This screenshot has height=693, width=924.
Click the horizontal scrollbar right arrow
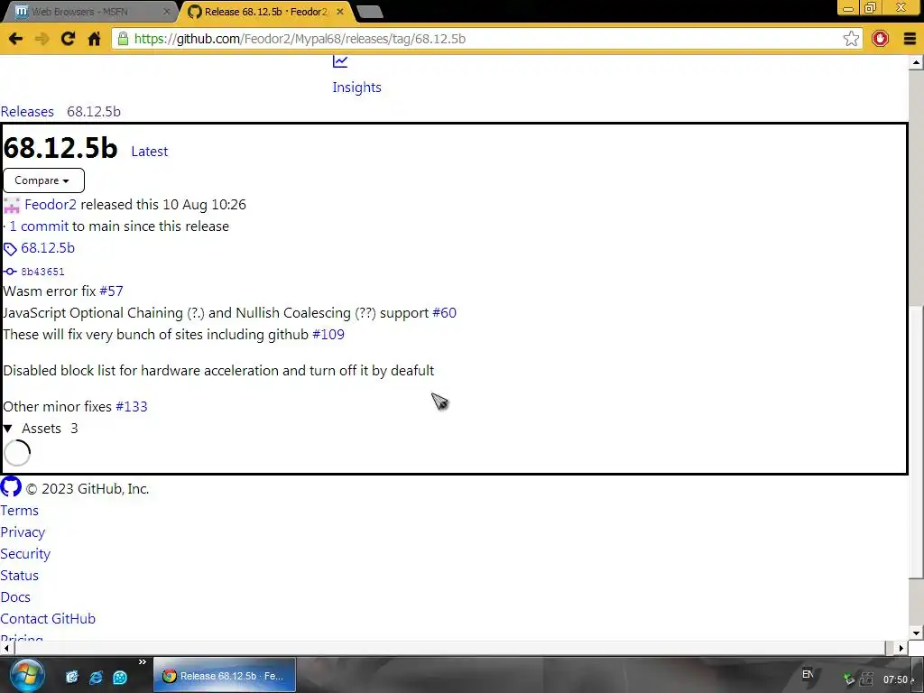click(x=901, y=648)
